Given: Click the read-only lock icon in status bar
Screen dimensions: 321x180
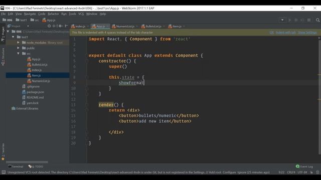Looking at the screenshot, I should (311, 172).
